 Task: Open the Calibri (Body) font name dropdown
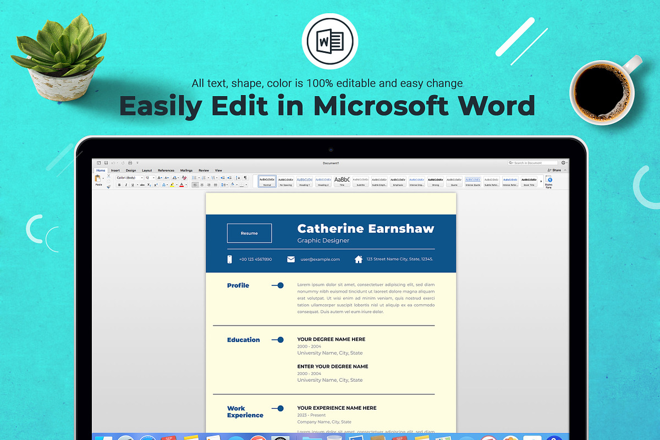(142, 178)
